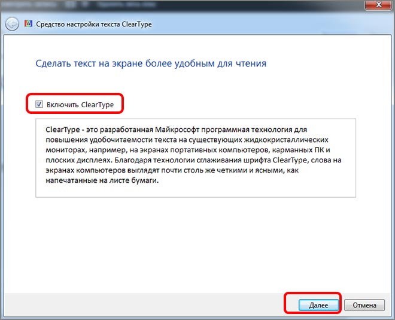Close the ClearType tuner window

pos(378,5)
